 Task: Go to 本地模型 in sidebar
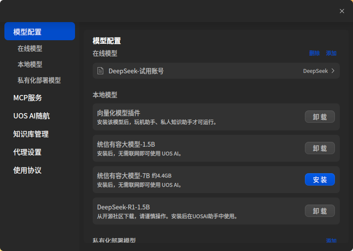point(30,64)
